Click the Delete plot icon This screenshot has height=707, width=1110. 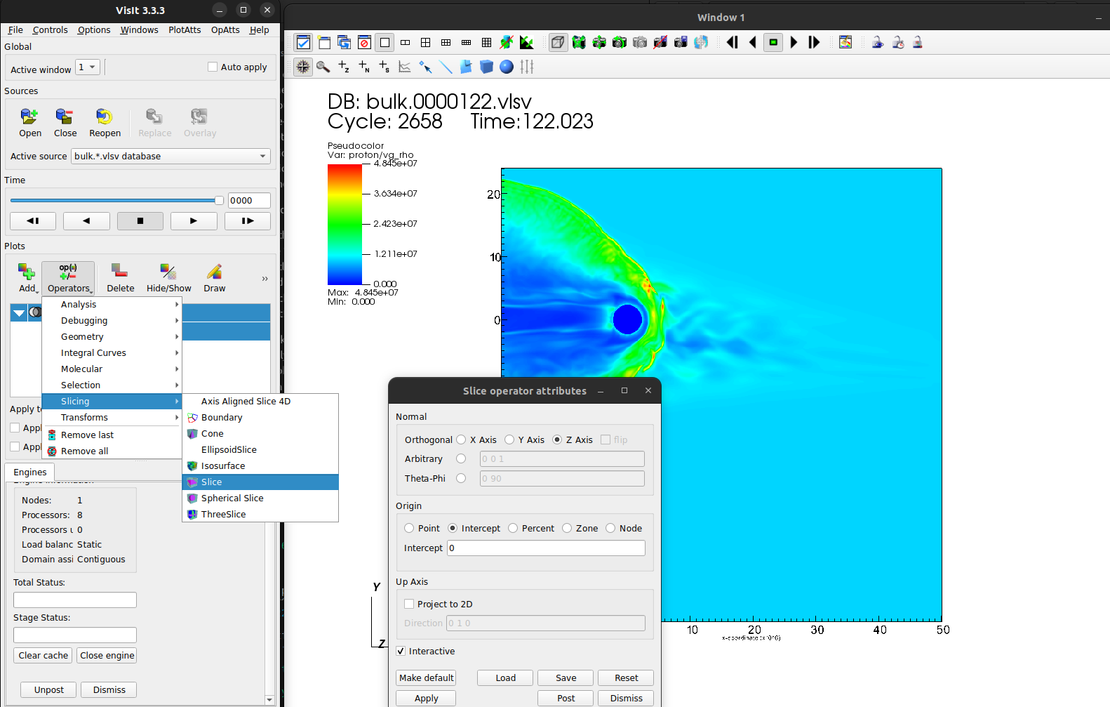click(x=120, y=278)
